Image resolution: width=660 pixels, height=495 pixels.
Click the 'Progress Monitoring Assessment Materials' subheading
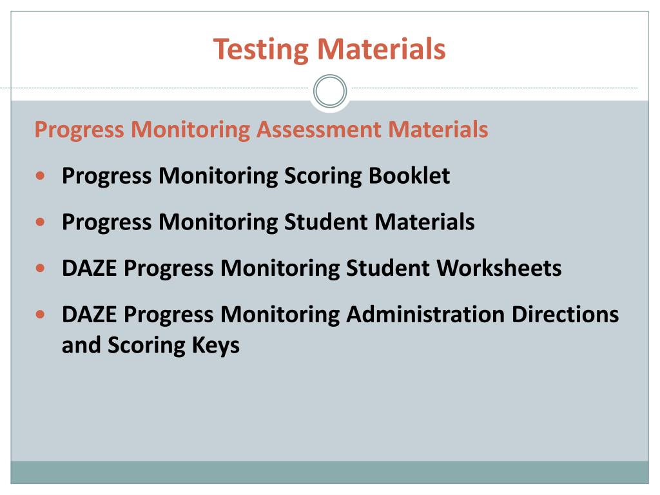pyautogui.click(x=262, y=130)
